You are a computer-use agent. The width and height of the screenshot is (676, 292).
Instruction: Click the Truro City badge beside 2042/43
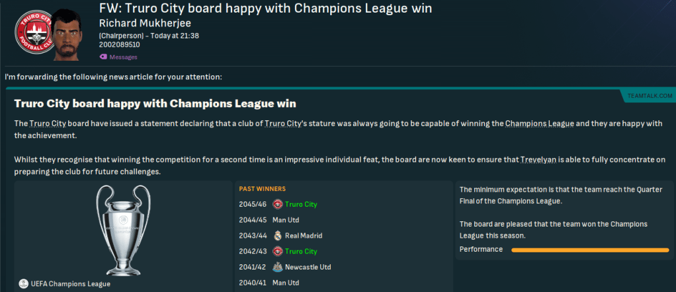[278, 251]
